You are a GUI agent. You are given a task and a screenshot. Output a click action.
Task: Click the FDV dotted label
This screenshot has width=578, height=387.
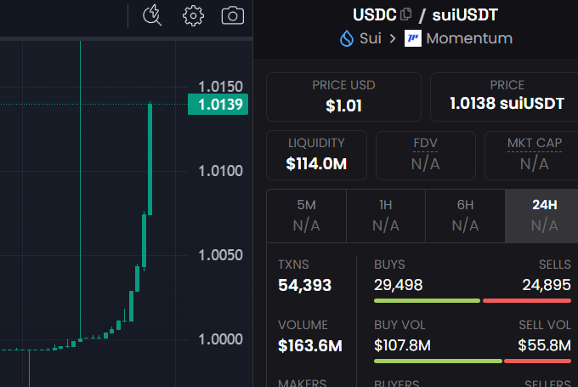(x=425, y=143)
